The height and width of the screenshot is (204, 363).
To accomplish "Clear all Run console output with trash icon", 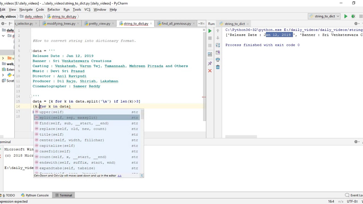I will click(x=218, y=67).
